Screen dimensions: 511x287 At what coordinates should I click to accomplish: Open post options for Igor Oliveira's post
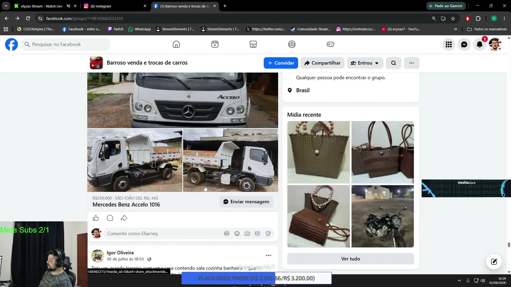click(x=269, y=256)
